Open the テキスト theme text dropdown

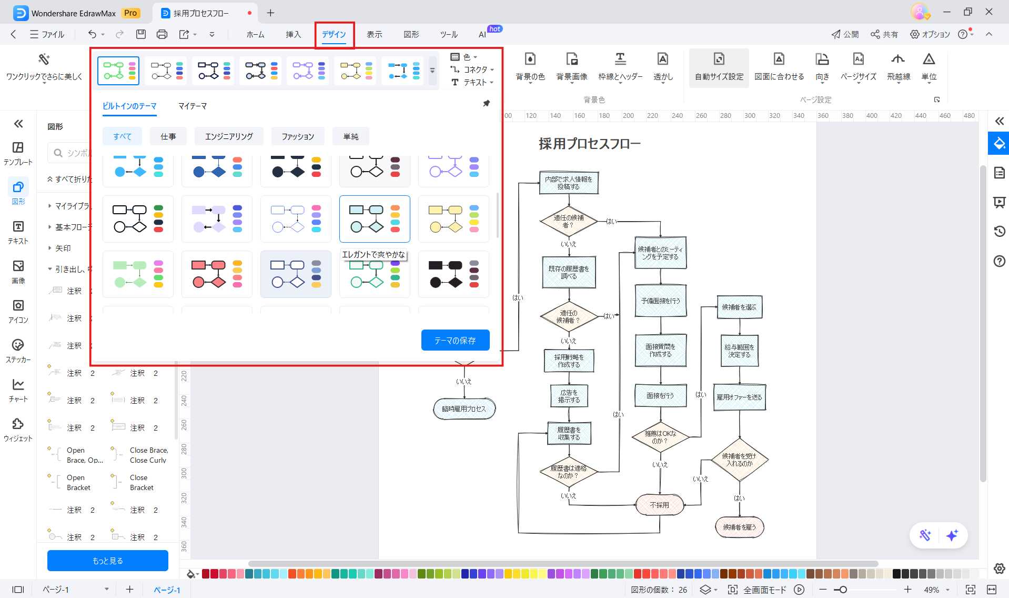472,82
